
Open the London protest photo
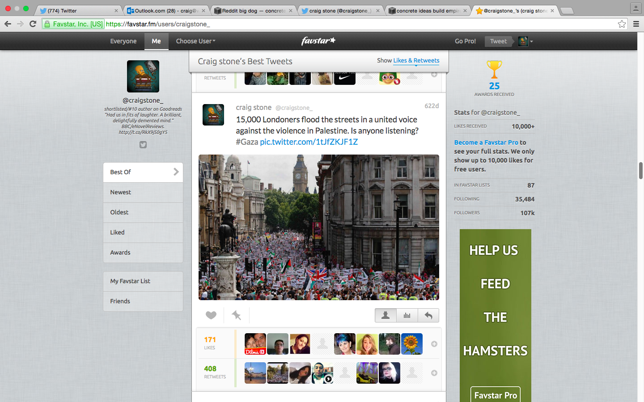pos(319,227)
